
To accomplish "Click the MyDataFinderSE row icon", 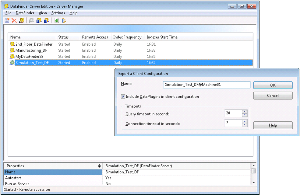I will (12, 57).
